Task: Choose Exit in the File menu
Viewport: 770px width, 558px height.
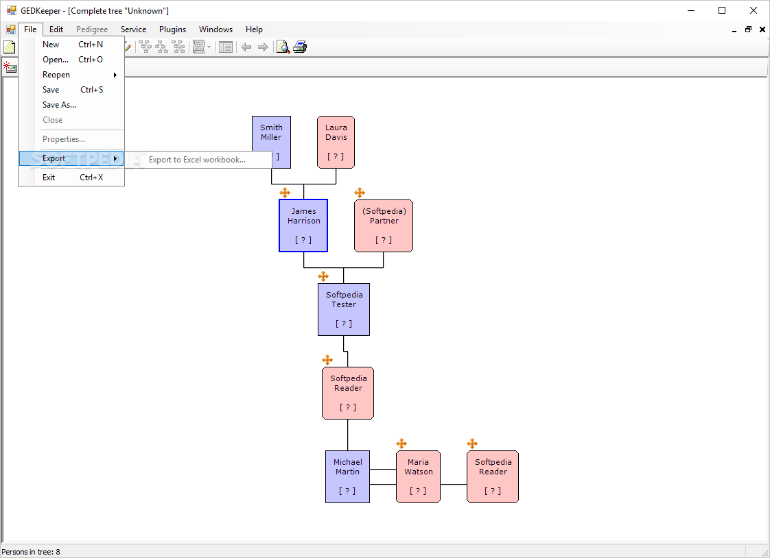Action: (71, 178)
